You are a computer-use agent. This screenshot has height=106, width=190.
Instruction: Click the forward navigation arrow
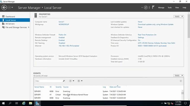point(9,8)
